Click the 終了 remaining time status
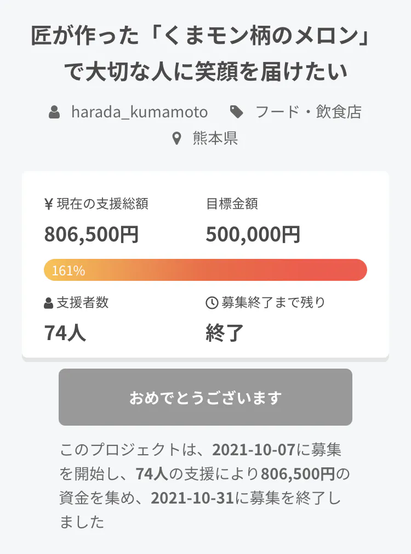Screen dimensions: 411x554 pyautogui.click(x=225, y=332)
